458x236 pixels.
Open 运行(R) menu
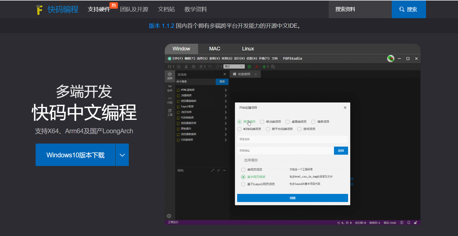(x=239, y=59)
